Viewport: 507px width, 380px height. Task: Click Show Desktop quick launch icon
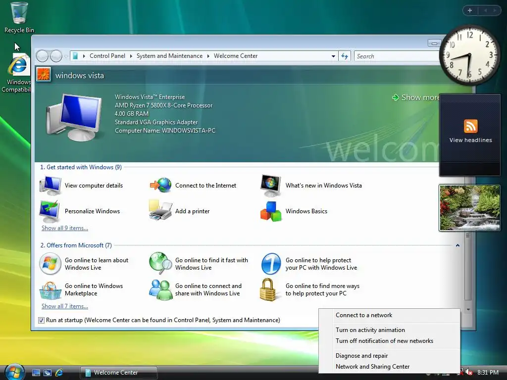(x=36, y=373)
